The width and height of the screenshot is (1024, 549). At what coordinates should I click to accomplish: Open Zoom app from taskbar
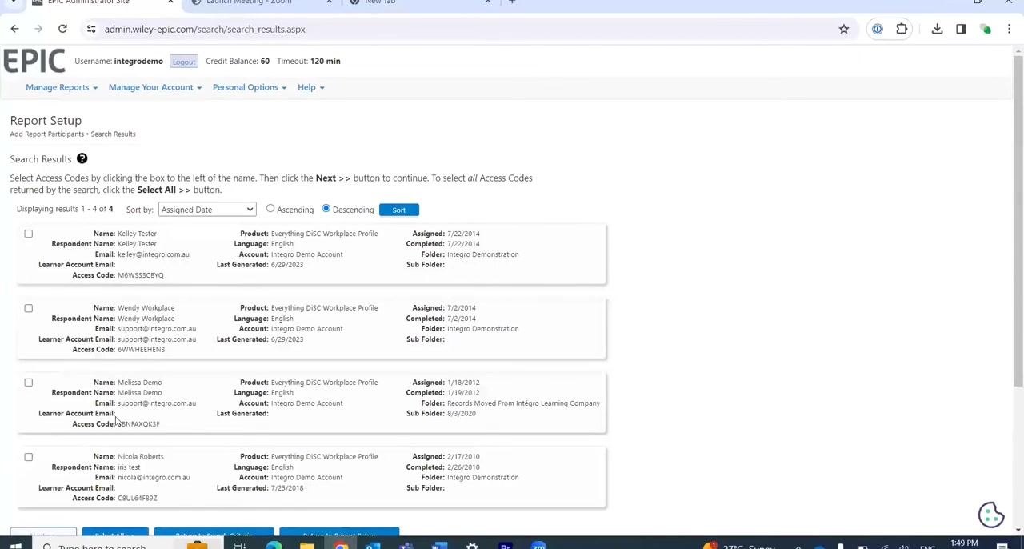538,546
